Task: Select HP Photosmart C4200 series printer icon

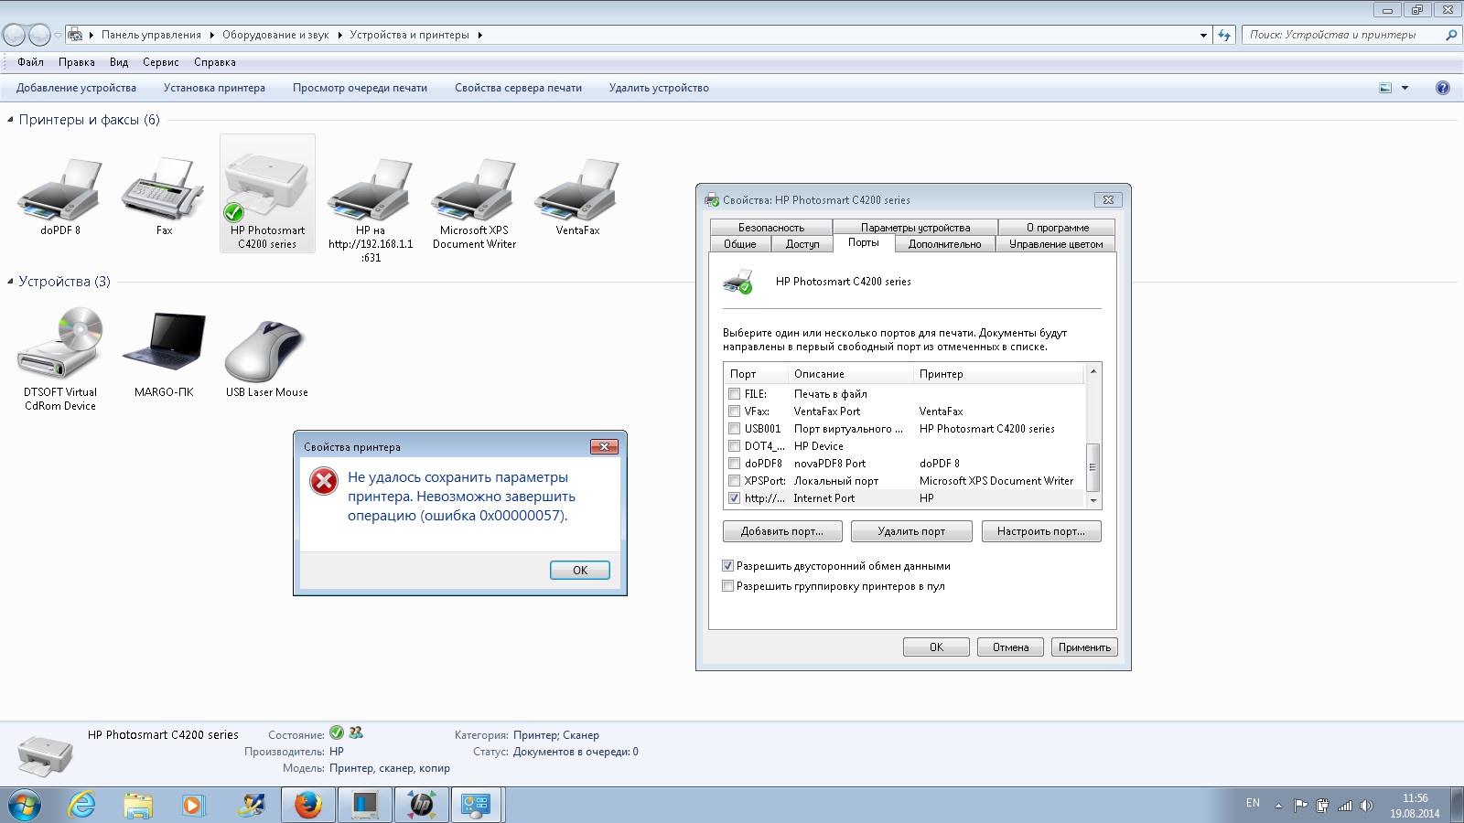Action: click(267, 193)
